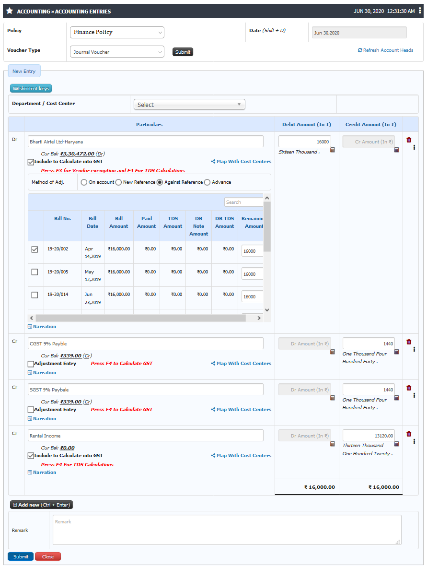Toggle Include to Calculate into GST for Rental Income
The image size is (427, 567).
click(31, 456)
